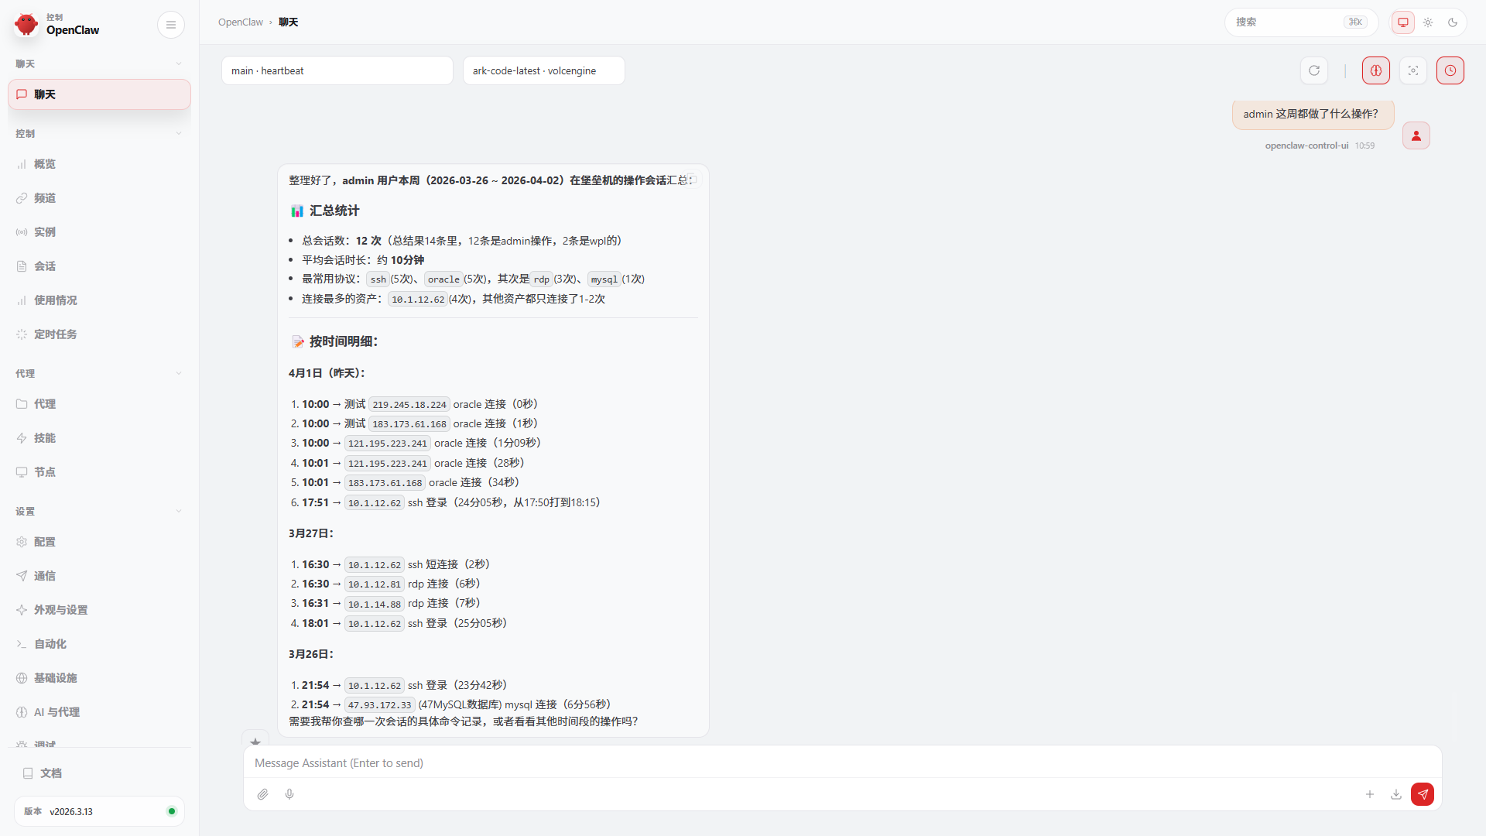The height and width of the screenshot is (836, 1486).
Task: Select the system theme monitor icon
Action: (1403, 22)
